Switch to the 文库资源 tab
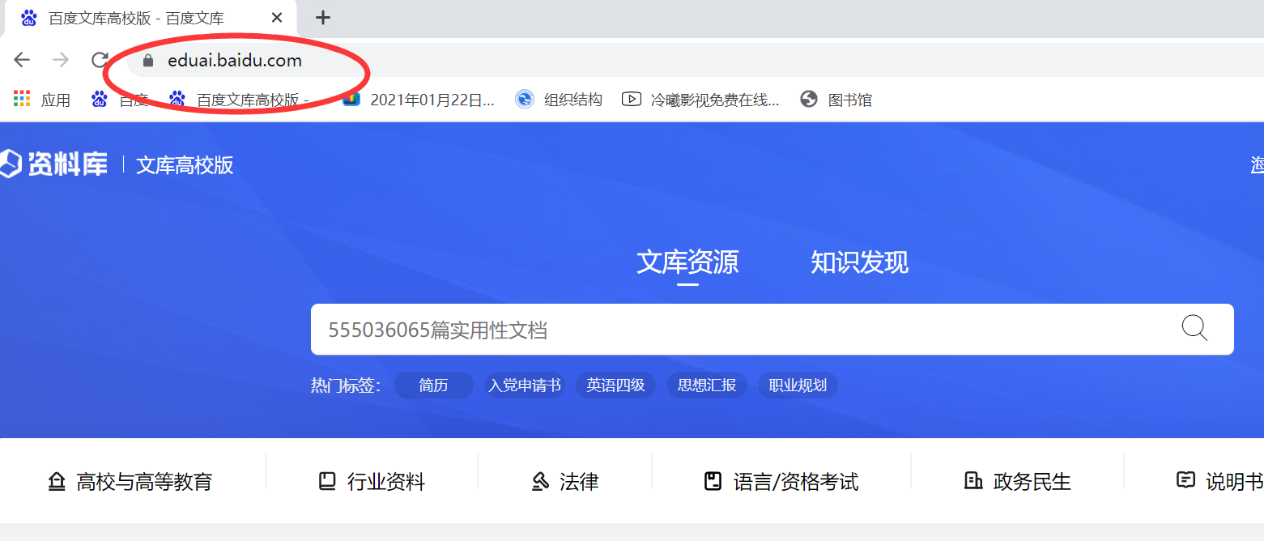 687,262
